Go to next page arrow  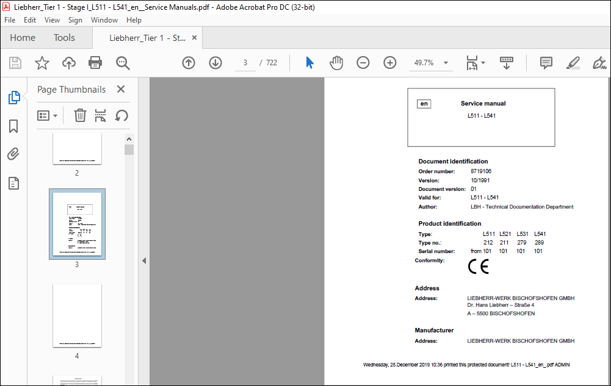[x=215, y=63]
